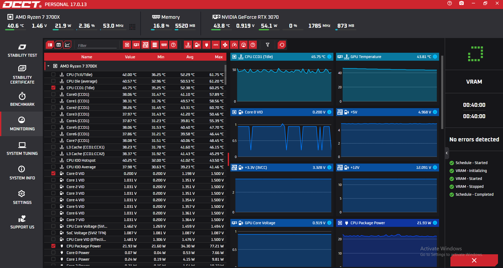Open the System Tuning section
This screenshot has width=503, height=268.
click(x=22, y=148)
